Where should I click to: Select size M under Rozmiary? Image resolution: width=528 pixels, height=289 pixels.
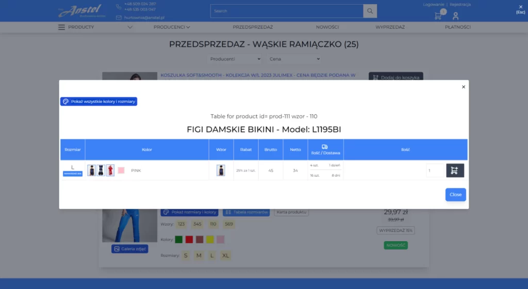[x=199, y=256]
